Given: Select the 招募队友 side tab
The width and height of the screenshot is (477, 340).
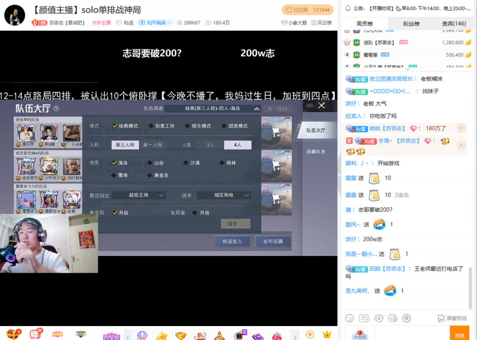Looking at the screenshot, I should point(316,152).
